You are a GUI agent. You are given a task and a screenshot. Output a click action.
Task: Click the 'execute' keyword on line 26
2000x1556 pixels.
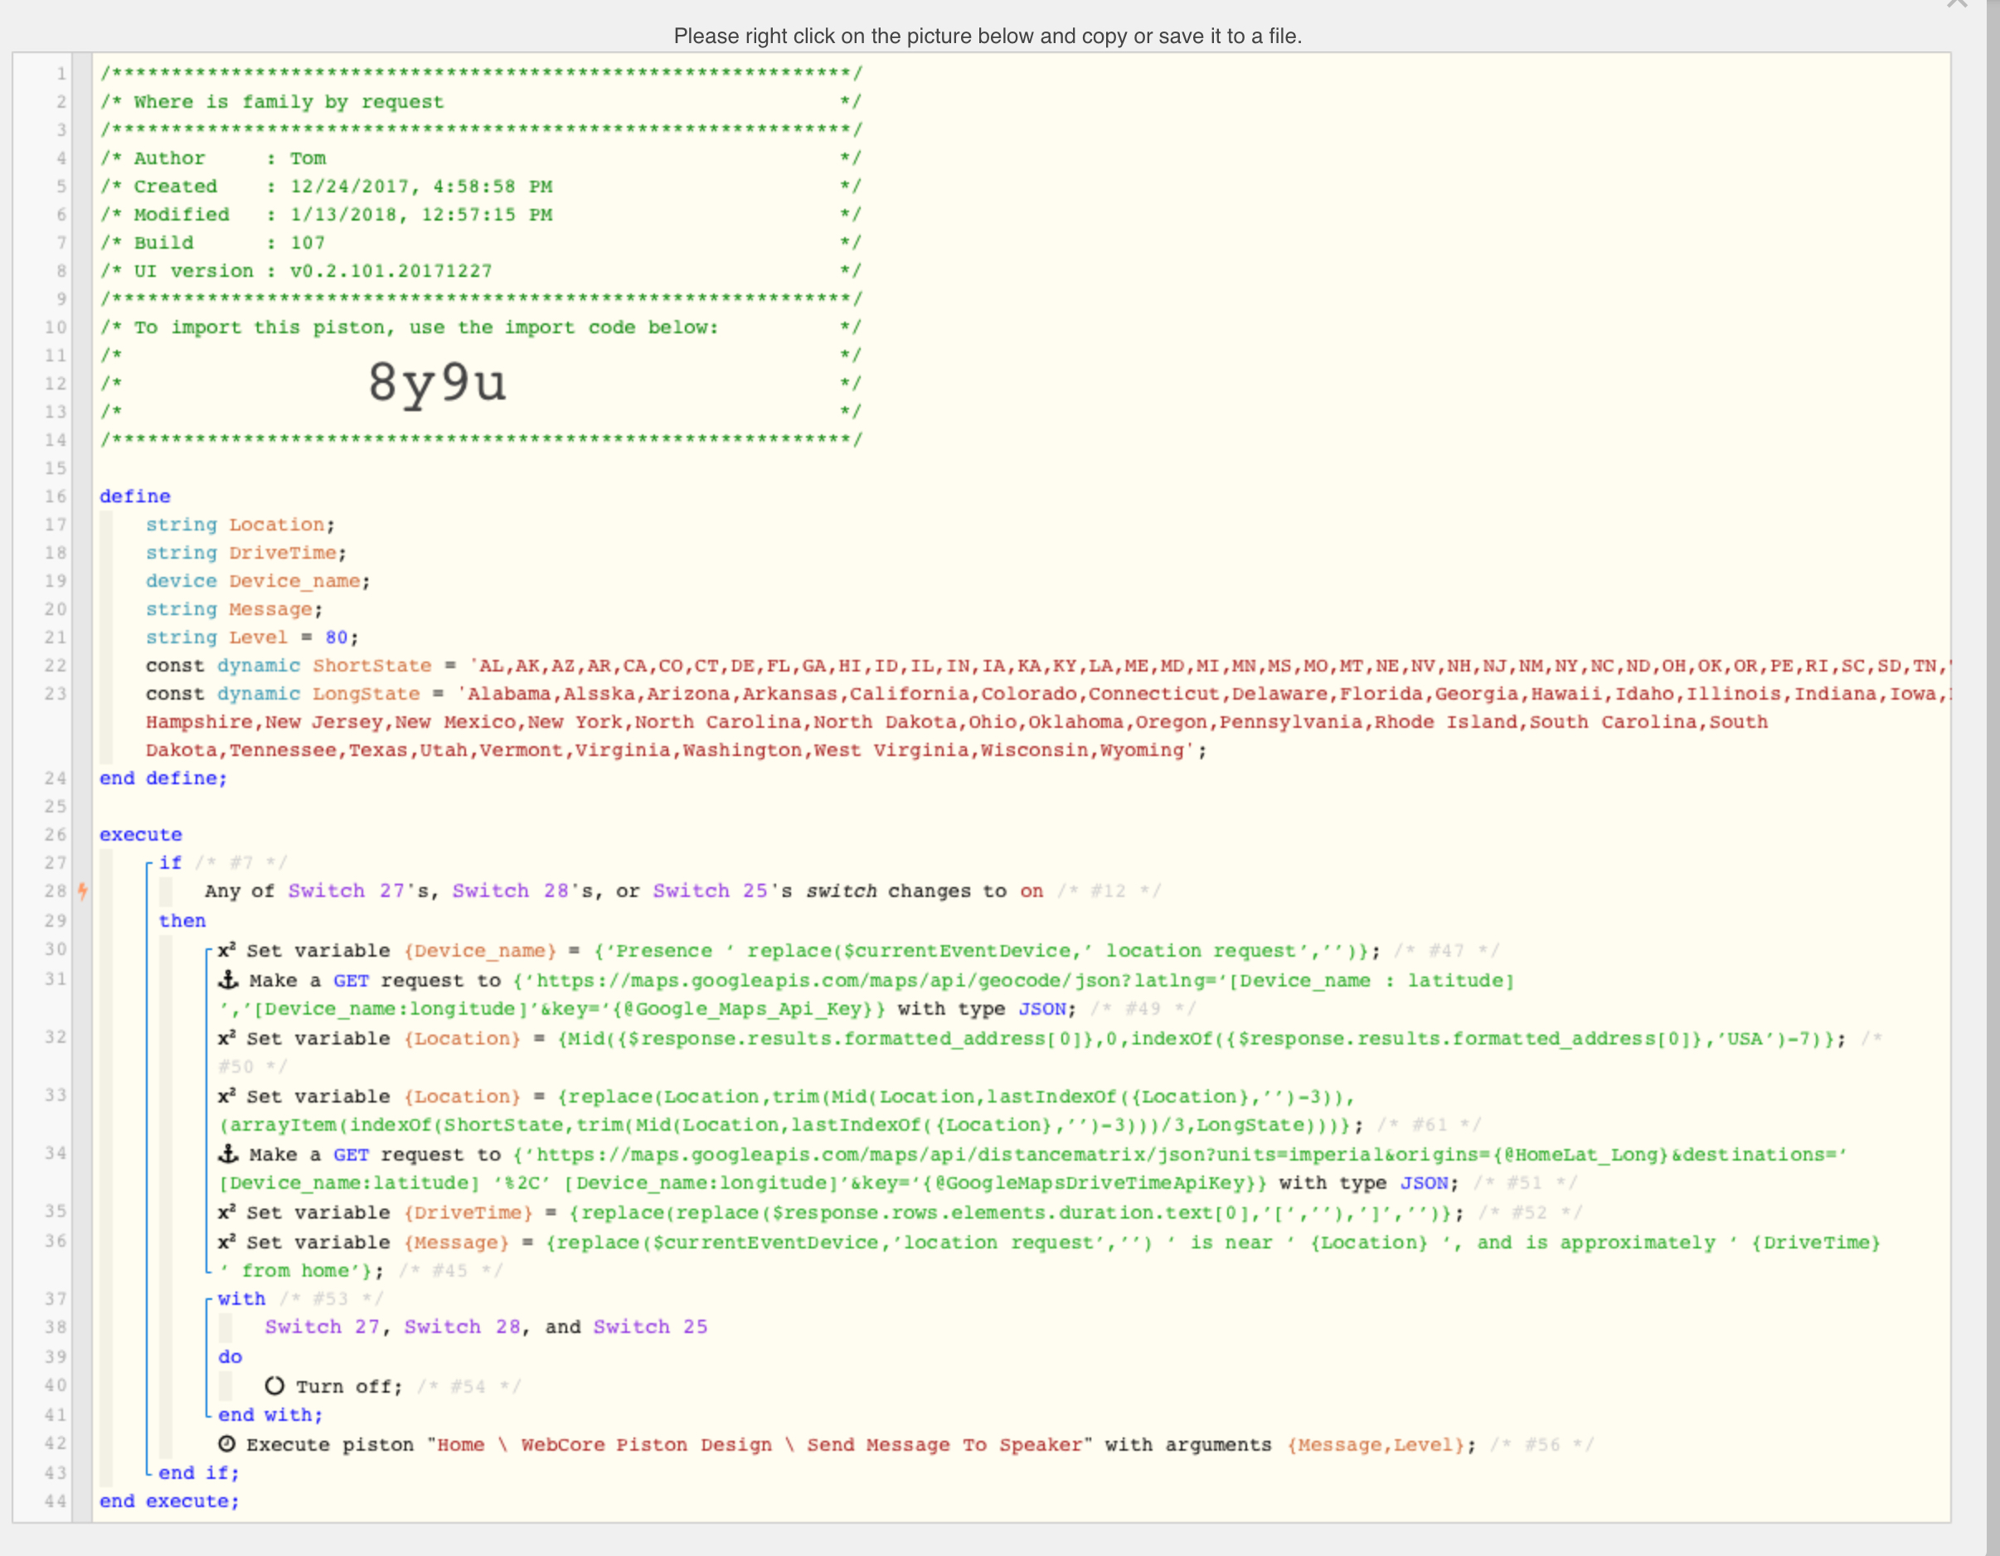[141, 835]
